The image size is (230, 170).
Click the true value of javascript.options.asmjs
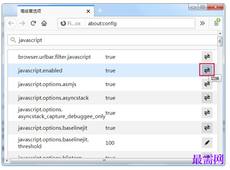coord(110,84)
